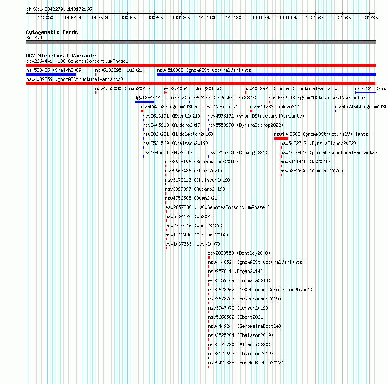388x384 pixels.
Task: Click nsv6111415 (Wu2021) label
Action: click(x=305, y=162)
